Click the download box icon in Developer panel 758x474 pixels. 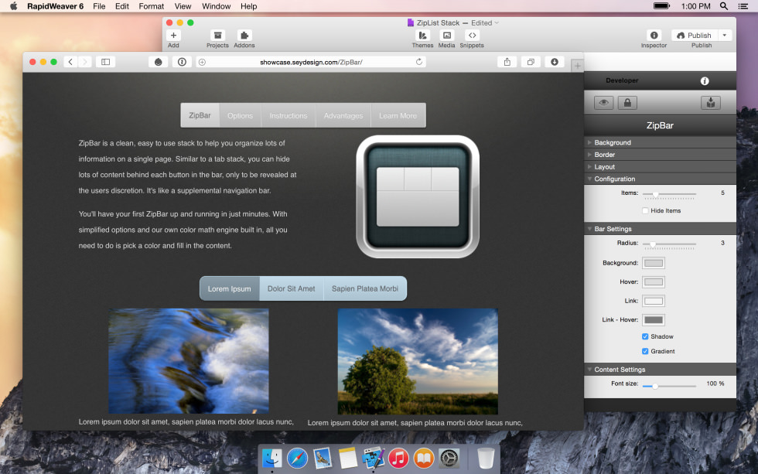click(x=711, y=102)
